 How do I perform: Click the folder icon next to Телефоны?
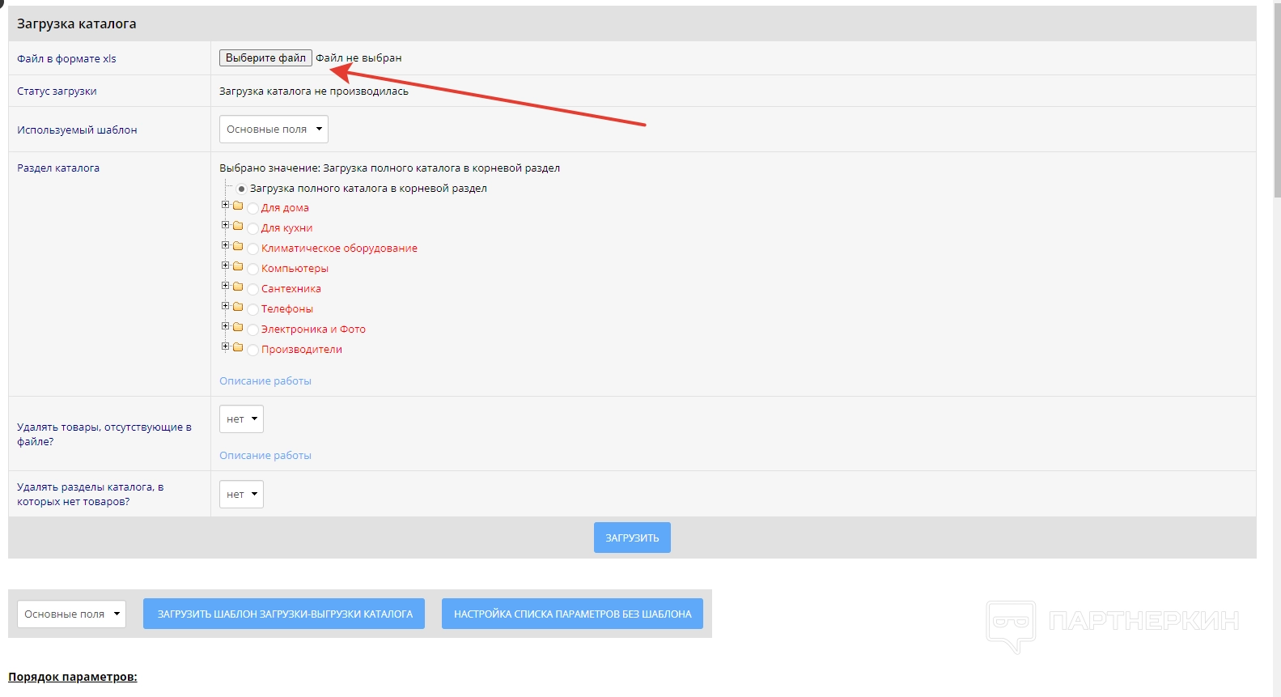coord(238,307)
